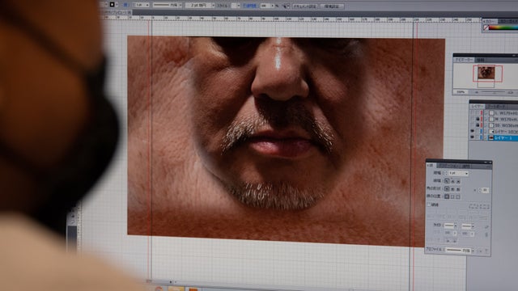Image resolution: width=518 pixels, height=291 pixels.
Task: Expand the profile dropdown in stroke panel
Action: coord(473,251)
